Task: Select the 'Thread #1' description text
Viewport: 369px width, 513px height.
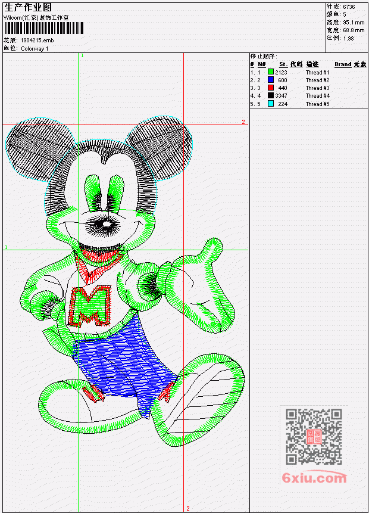Action: [317, 72]
